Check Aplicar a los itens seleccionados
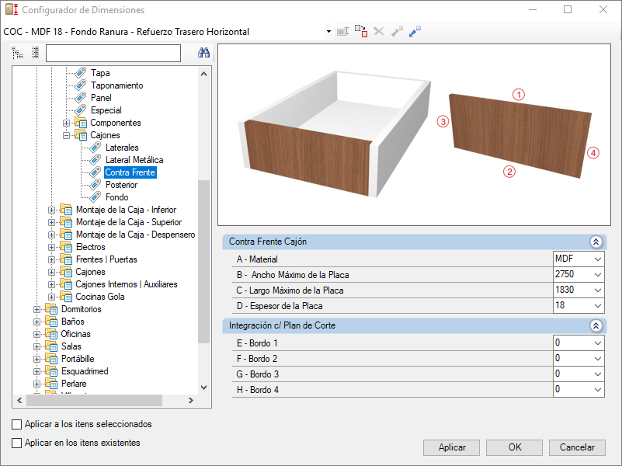Screen dimensions: 622x466 pyautogui.click(x=16, y=424)
